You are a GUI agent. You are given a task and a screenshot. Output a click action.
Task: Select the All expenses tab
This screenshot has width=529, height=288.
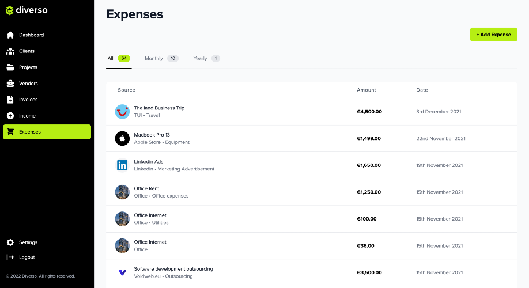[x=111, y=59]
